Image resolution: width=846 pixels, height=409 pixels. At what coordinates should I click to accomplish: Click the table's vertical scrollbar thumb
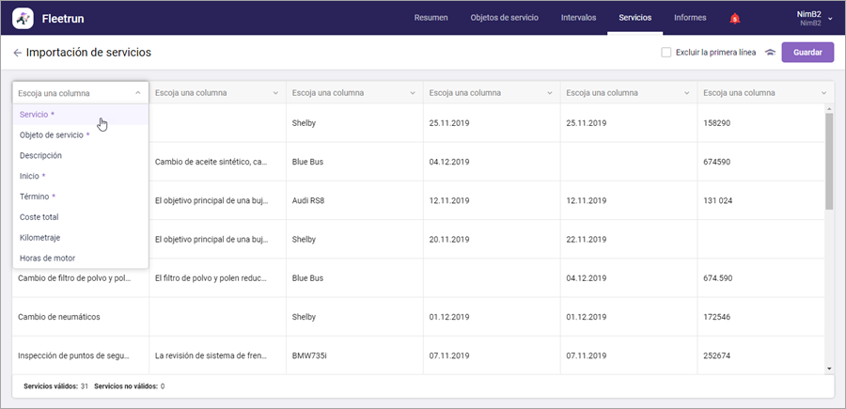tap(828, 160)
